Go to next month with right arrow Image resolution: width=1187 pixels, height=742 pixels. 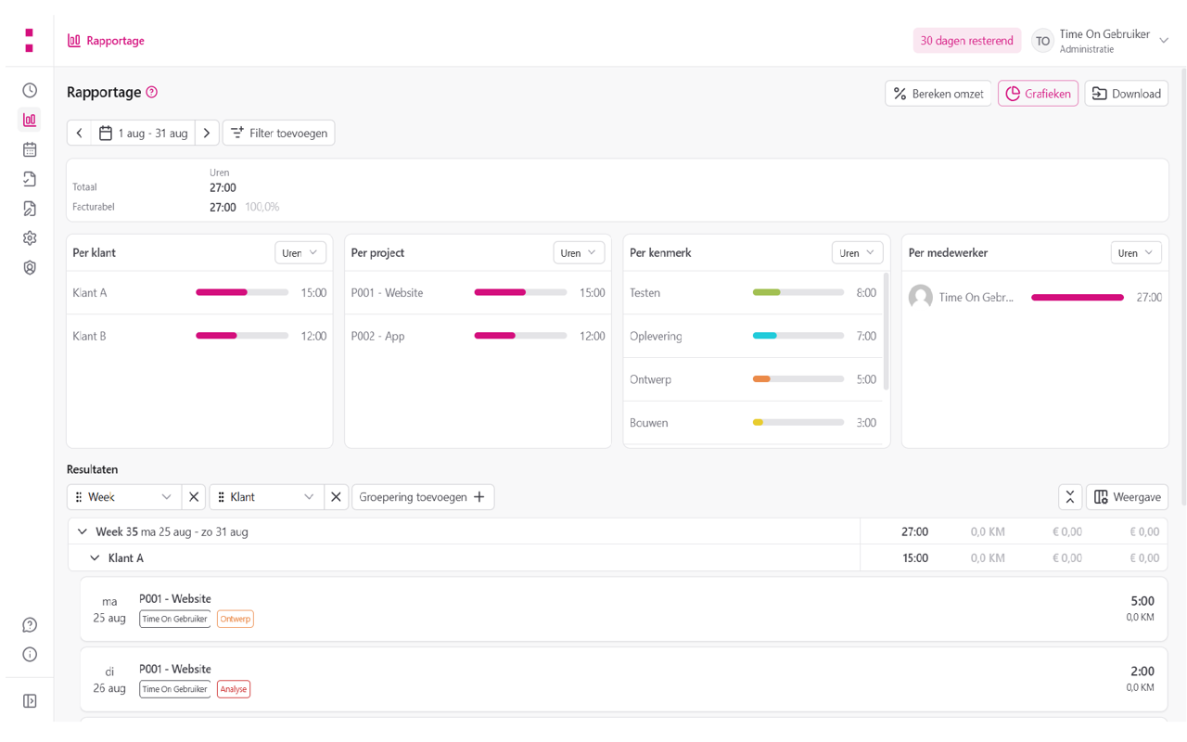coord(207,134)
